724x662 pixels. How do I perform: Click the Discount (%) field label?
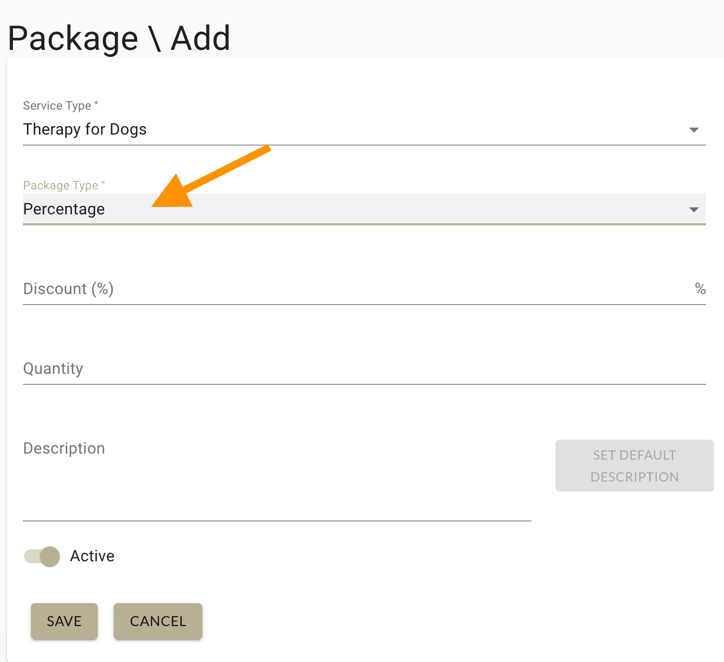pos(68,289)
